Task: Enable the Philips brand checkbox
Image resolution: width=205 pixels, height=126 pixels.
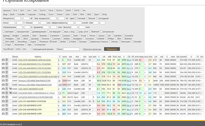Action: pos(106,38)
